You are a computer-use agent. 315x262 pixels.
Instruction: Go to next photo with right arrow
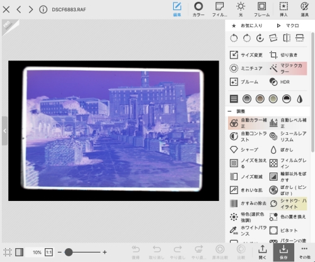pos(31,9)
